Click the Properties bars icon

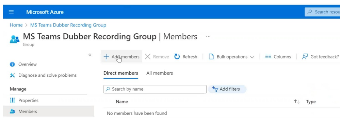[x=13, y=101]
